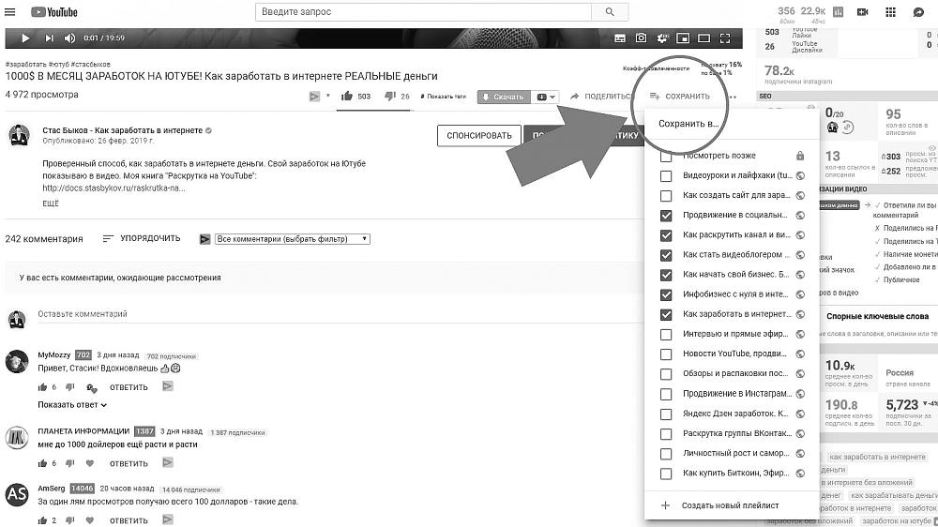This screenshot has width=938, height=527.
Task: Reply to MyMozzy comment with ОТВЕТИТЬ
Action: (x=129, y=387)
